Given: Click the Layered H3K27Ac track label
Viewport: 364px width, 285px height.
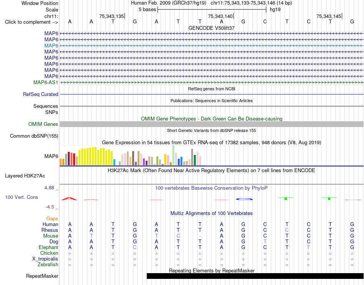Looking at the screenshot, I should tap(25, 176).
